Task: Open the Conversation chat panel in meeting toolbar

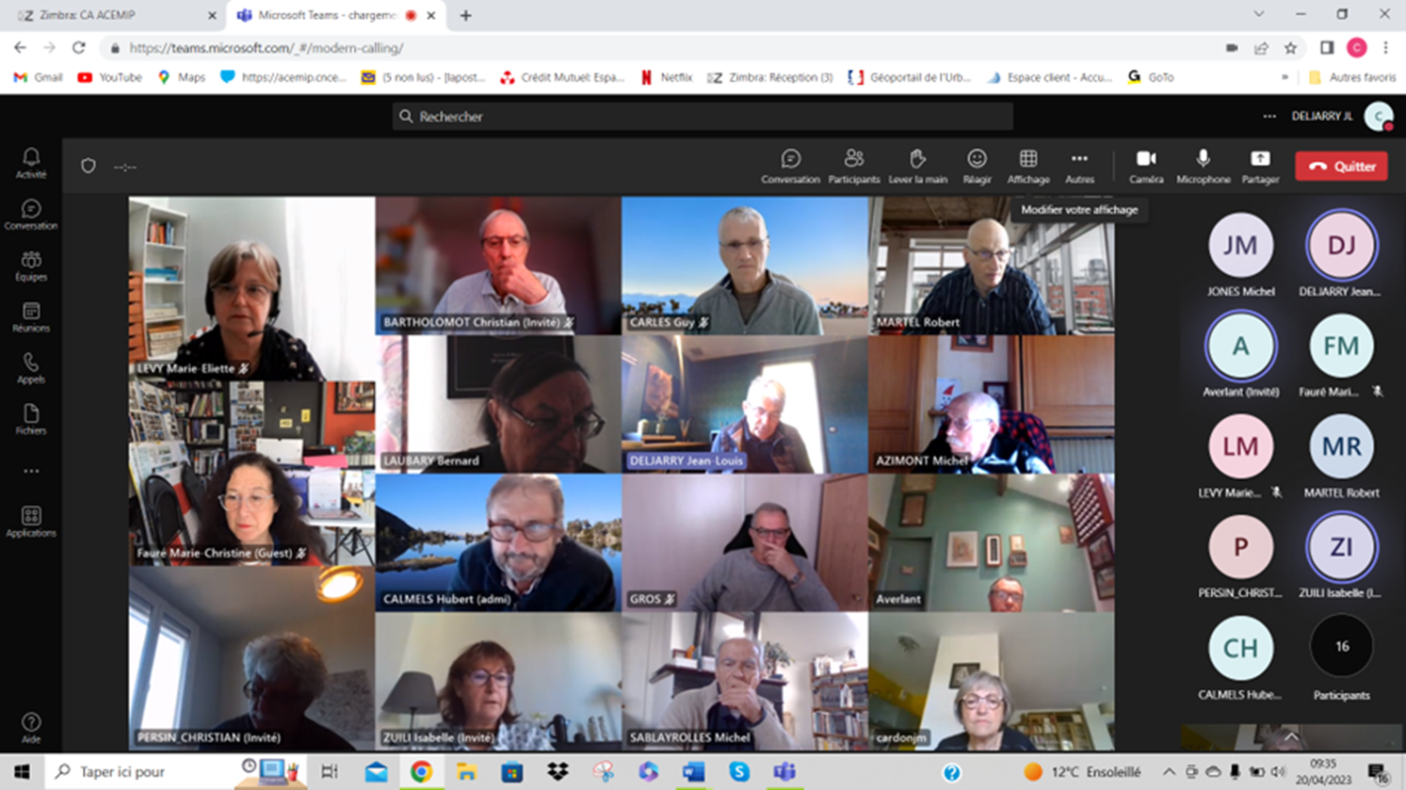Action: pyautogui.click(x=789, y=166)
